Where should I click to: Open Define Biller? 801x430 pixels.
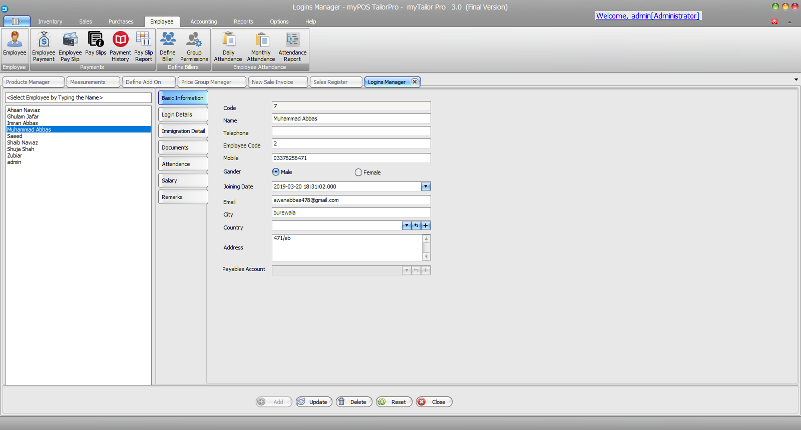pyautogui.click(x=168, y=46)
